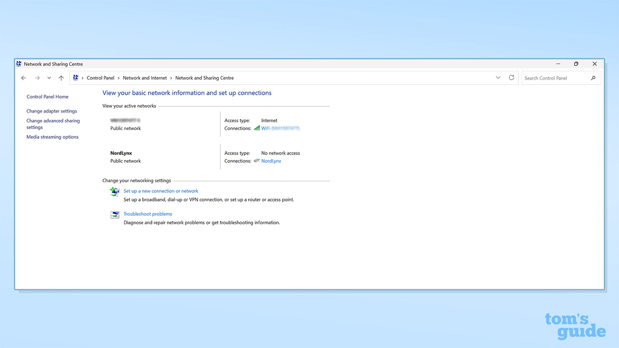Image resolution: width=619 pixels, height=348 pixels.
Task: Click the Refresh button in address bar
Action: click(x=512, y=78)
